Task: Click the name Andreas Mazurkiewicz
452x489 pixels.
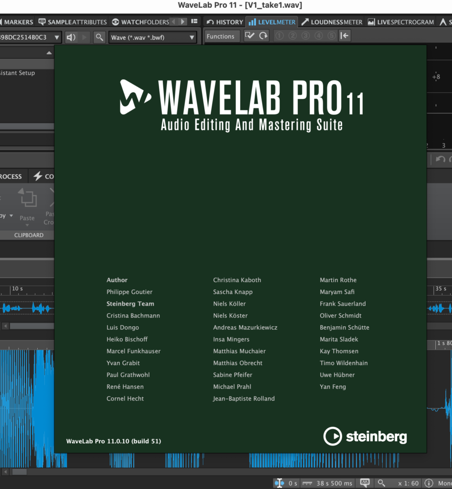Action: 245,328
